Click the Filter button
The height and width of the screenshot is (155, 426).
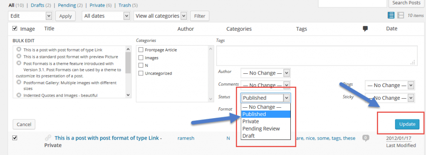200,16
